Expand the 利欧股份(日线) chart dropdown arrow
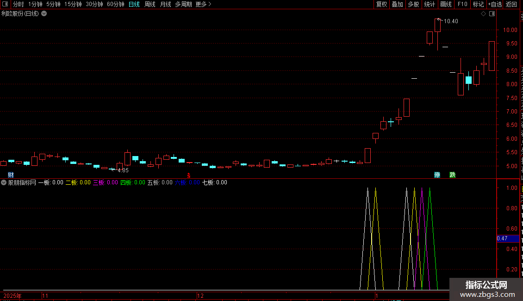This screenshot has width=523, height=301. tap(44, 14)
